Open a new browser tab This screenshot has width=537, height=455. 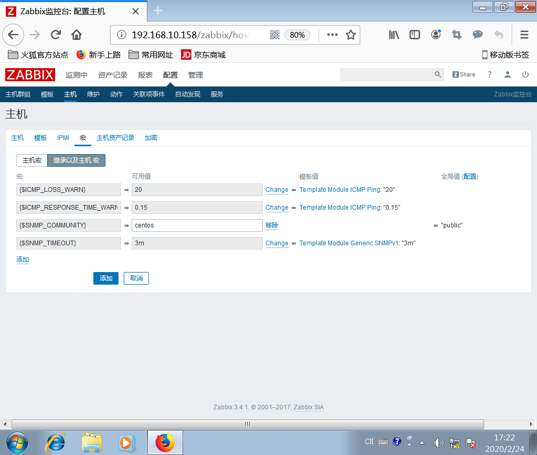[x=157, y=10]
